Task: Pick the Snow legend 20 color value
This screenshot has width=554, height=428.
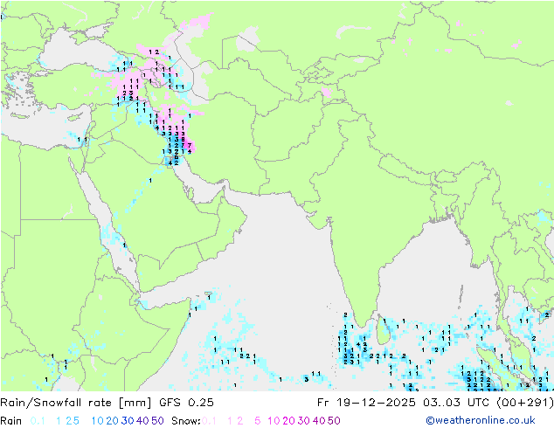Action: (288, 421)
